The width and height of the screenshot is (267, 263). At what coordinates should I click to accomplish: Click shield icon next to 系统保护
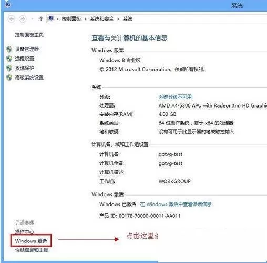[9, 68]
